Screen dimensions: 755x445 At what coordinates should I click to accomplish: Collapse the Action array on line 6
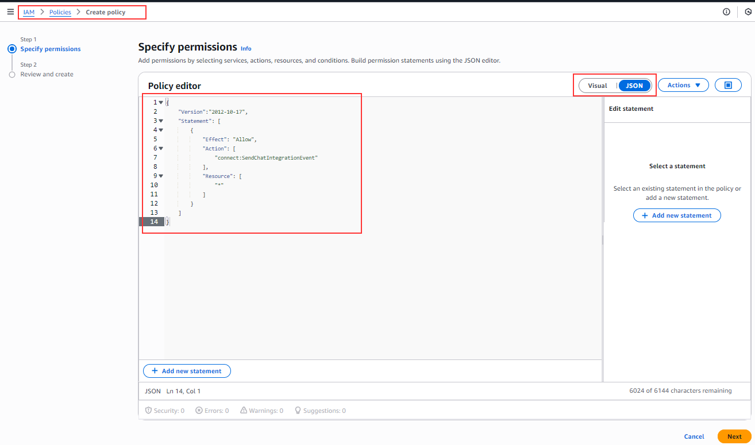[x=161, y=148]
